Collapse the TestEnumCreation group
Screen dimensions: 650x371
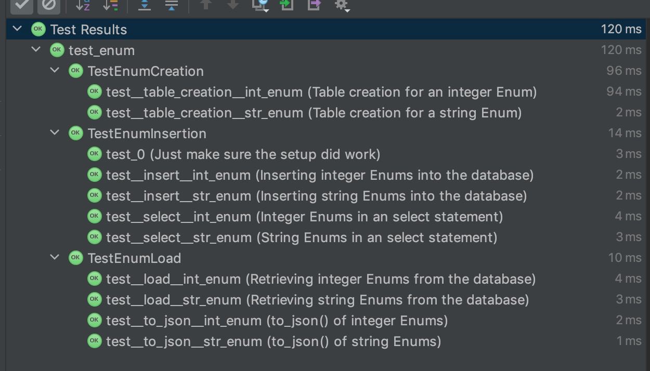coord(55,71)
